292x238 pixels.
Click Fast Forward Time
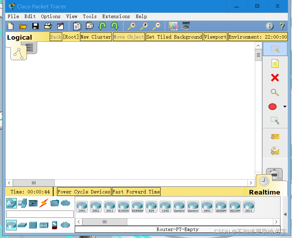pos(136,192)
